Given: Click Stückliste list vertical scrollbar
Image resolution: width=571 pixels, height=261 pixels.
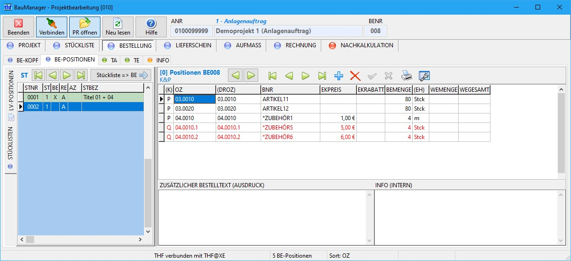Looking at the screenshot, I should (x=148, y=159).
